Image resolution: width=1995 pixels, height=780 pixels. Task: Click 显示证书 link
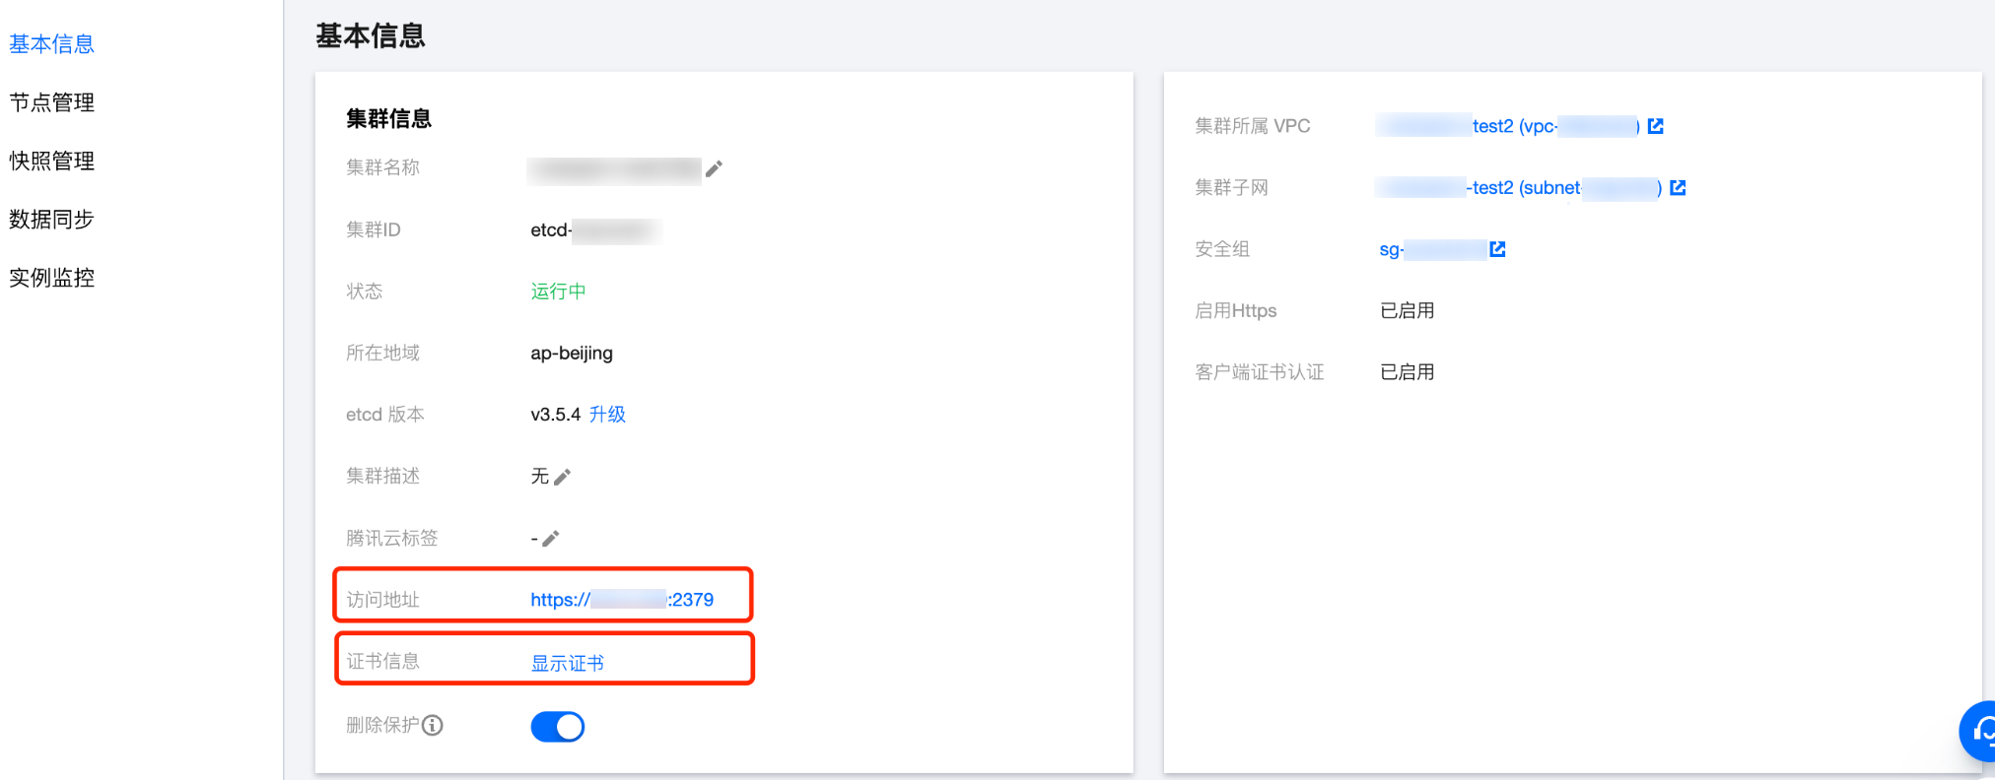(x=568, y=664)
